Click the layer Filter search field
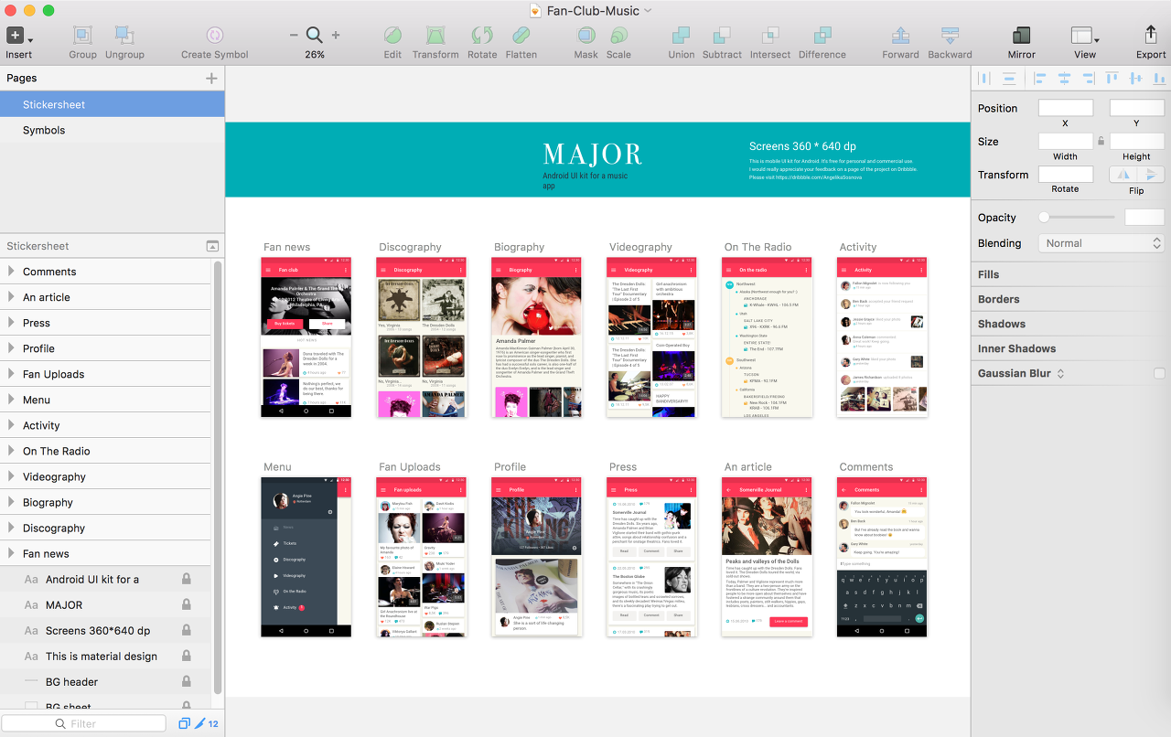This screenshot has height=737, width=1171. tap(84, 723)
